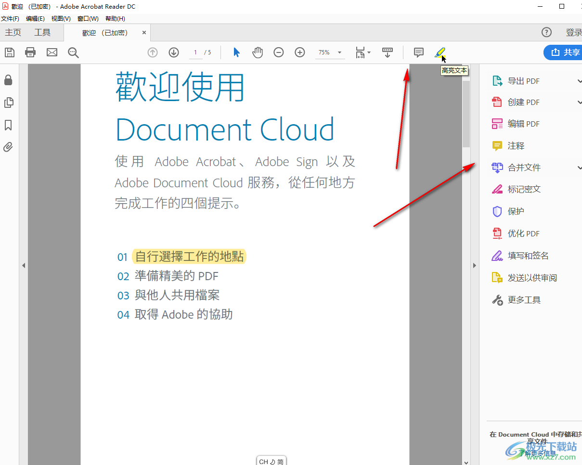
Task: Open the 导出 PDF tool
Action: tap(524, 81)
